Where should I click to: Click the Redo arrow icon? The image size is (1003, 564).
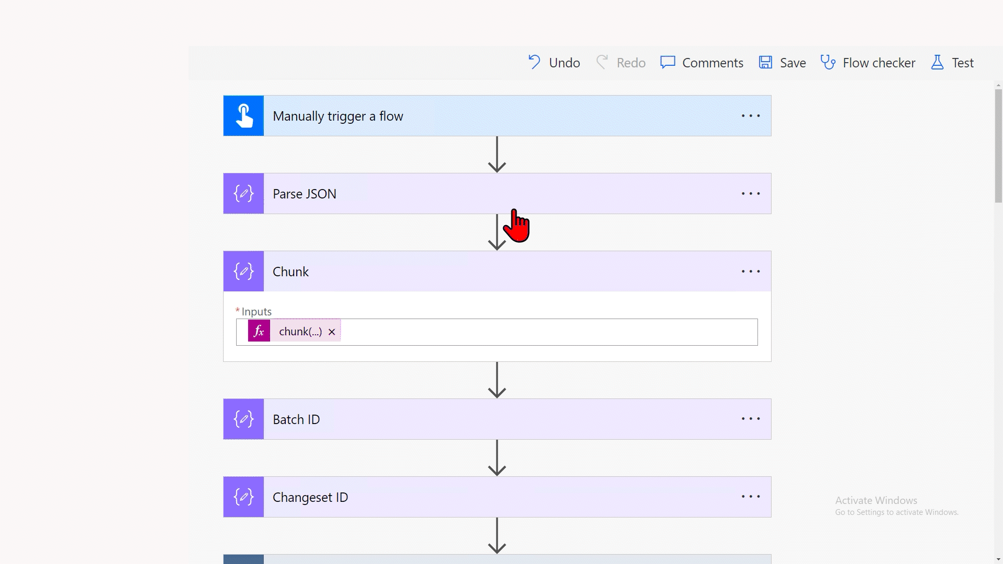[x=602, y=63]
